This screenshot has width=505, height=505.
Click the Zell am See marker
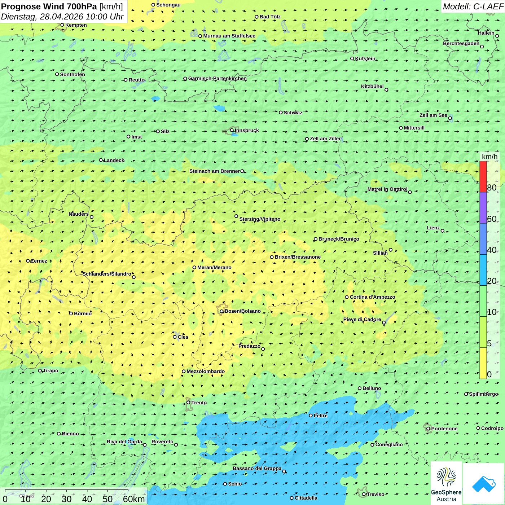pyautogui.click(x=450, y=118)
